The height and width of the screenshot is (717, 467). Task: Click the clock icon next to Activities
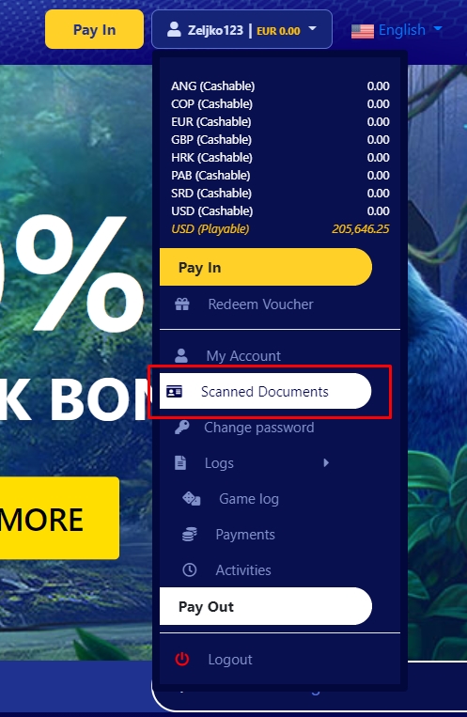coord(190,570)
